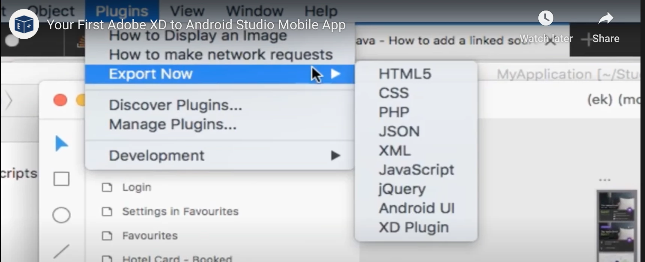The height and width of the screenshot is (262, 645).
Task: Click the MyApplication window title text
Action: [568, 74]
